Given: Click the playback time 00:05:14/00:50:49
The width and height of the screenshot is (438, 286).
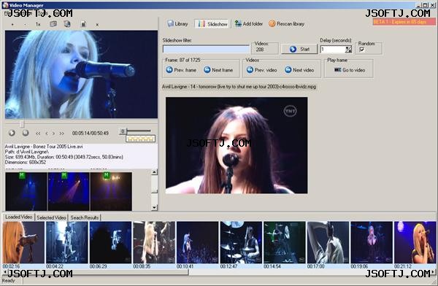Looking at the screenshot, I should [91, 134].
